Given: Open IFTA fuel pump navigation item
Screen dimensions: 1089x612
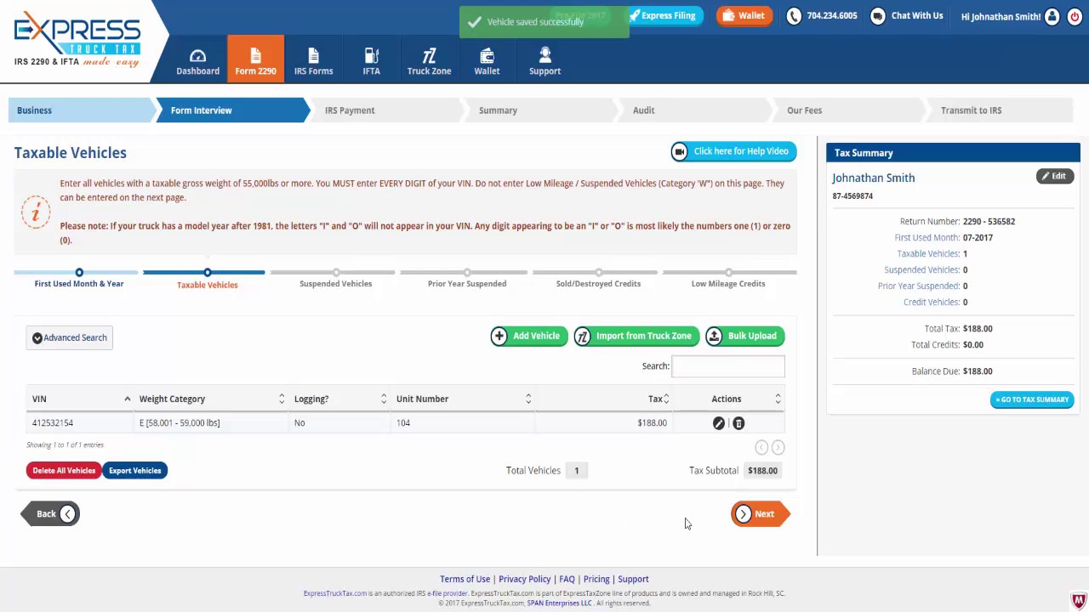Looking at the screenshot, I should click(x=371, y=61).
